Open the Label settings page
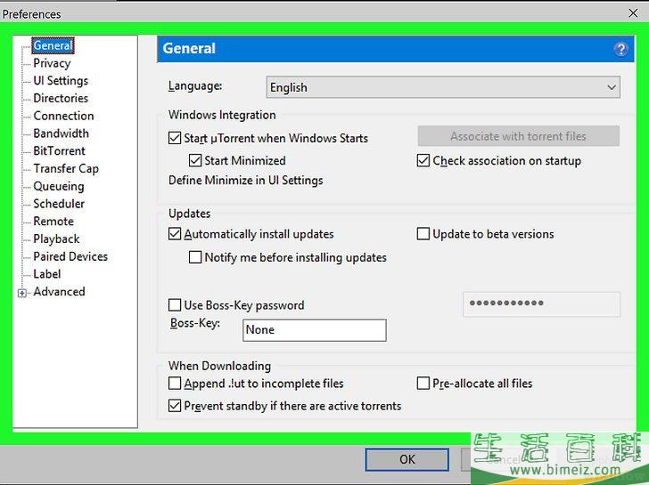 click(46, 274)
